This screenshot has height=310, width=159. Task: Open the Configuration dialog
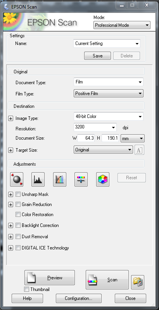pos(79,298)
